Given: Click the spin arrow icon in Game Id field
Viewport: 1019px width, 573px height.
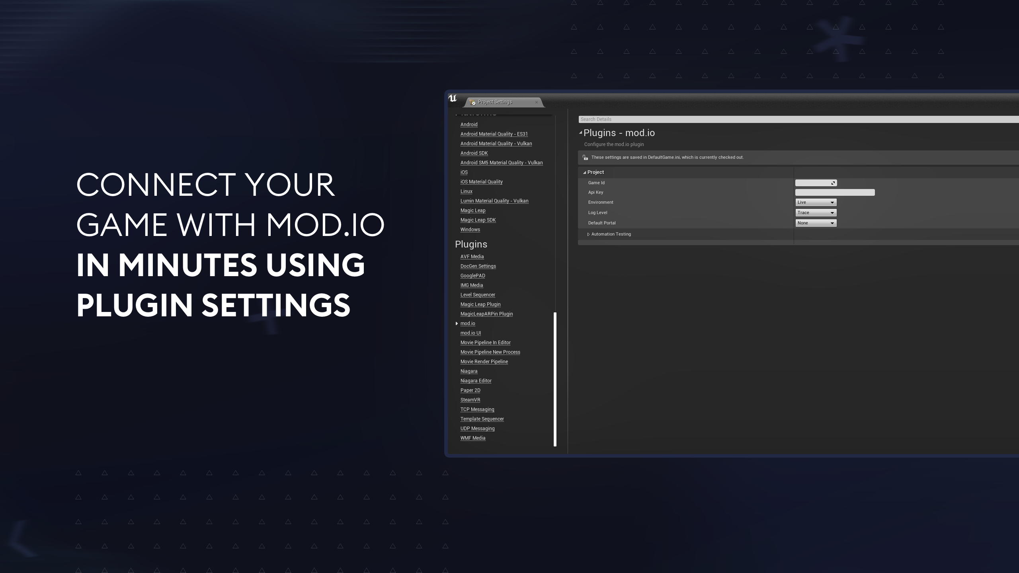Looking at the screenshot, I should click(833, 183).
